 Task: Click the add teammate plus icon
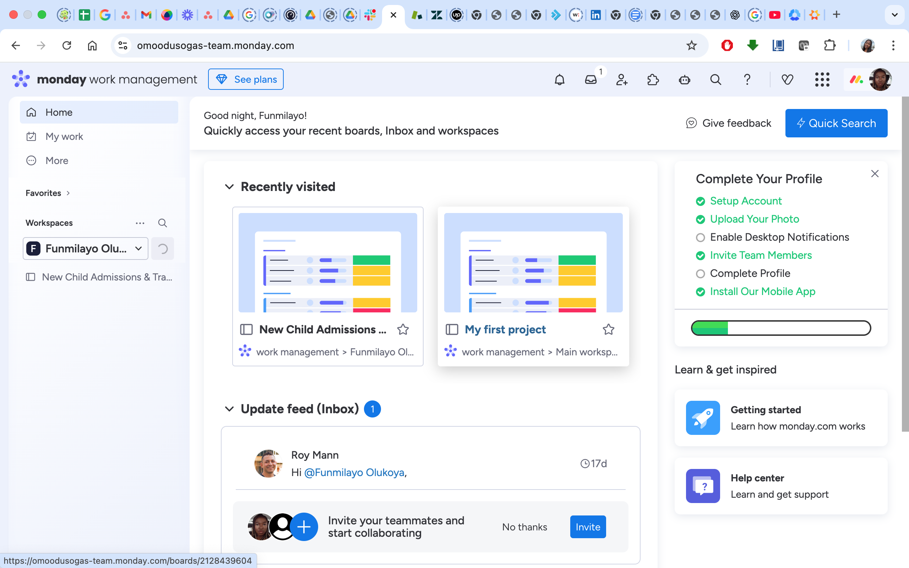pos(304,527)
